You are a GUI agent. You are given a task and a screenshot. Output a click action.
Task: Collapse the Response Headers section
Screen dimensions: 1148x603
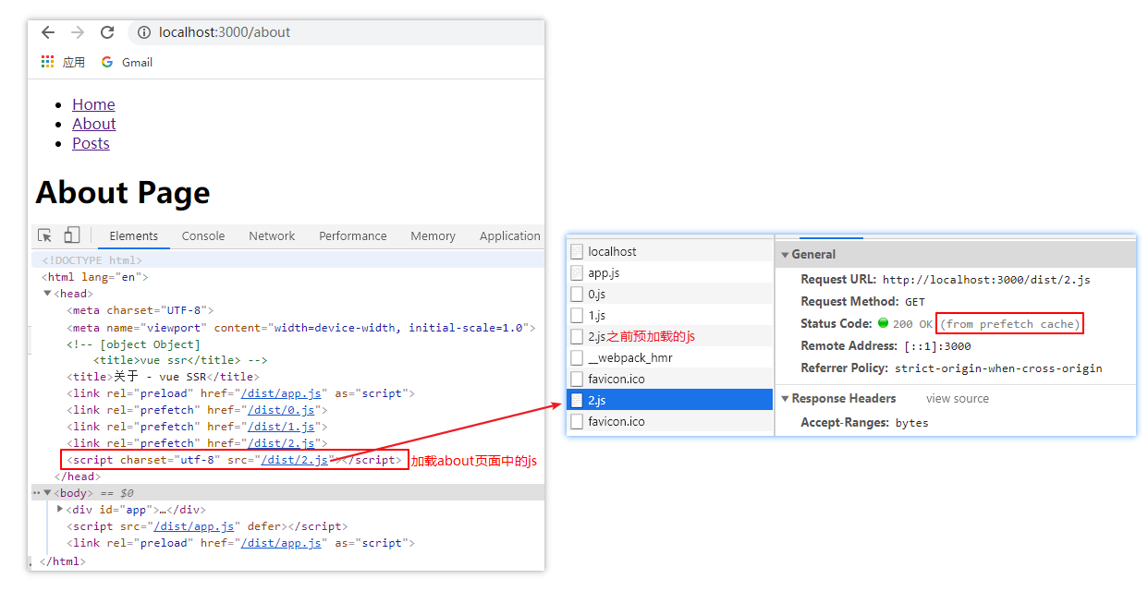(x=786, y=399)
